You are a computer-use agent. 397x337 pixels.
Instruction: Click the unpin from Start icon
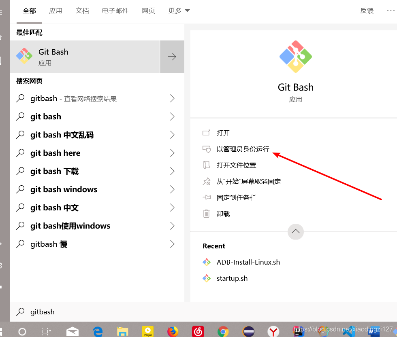tap(206, 182)
